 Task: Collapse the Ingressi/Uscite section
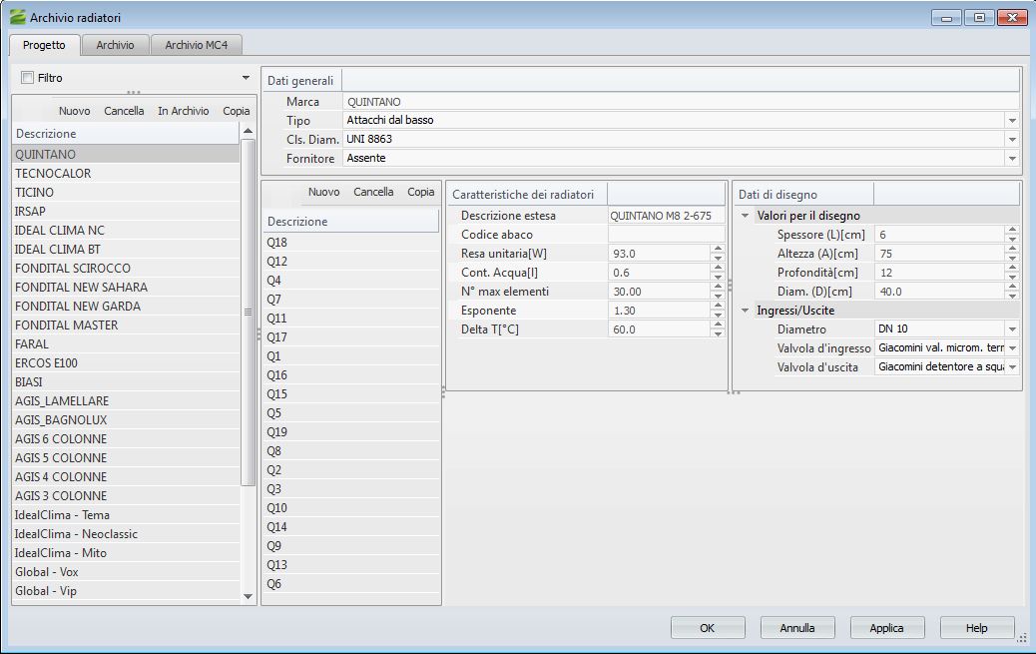[746, 311]
